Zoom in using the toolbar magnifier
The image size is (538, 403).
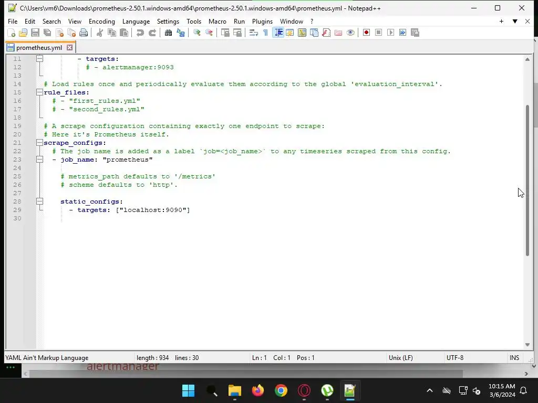pos(196,33)
